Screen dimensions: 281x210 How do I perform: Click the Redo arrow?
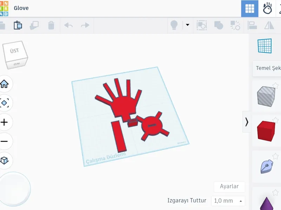(85, 25)
